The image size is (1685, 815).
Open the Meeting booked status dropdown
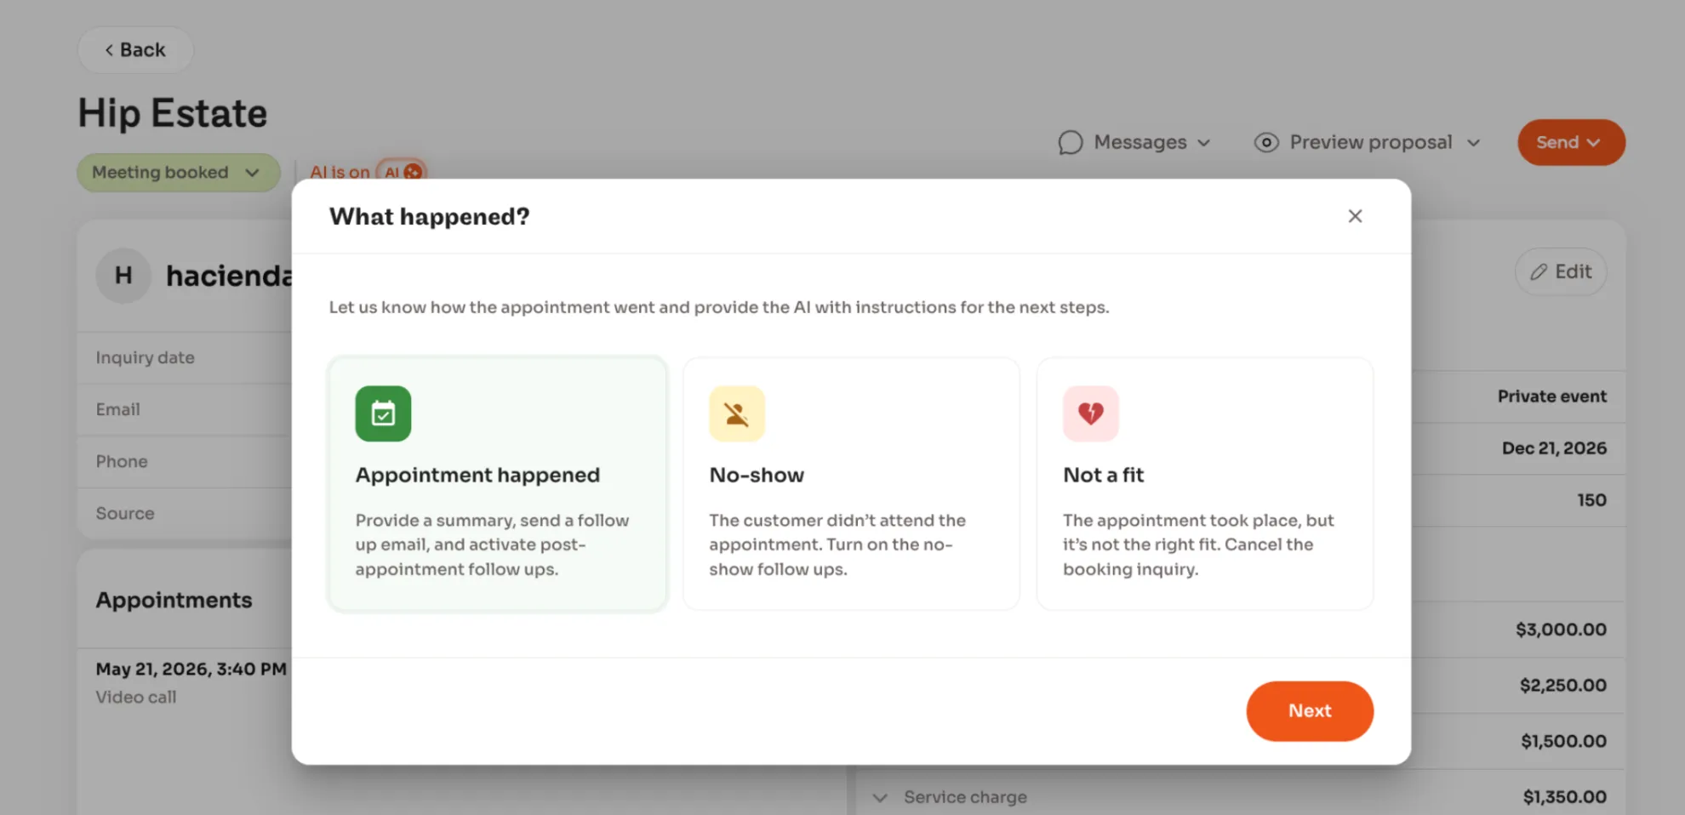pos(179,173)
